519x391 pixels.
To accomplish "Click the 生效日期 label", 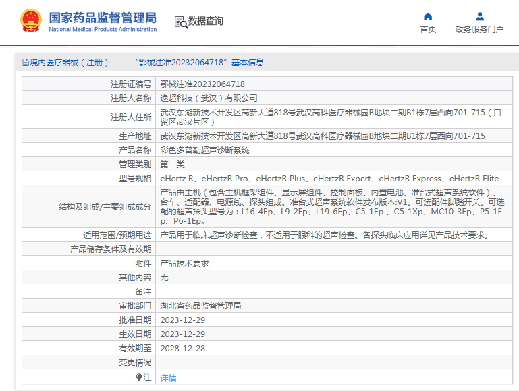I will [x=135, y=334].
